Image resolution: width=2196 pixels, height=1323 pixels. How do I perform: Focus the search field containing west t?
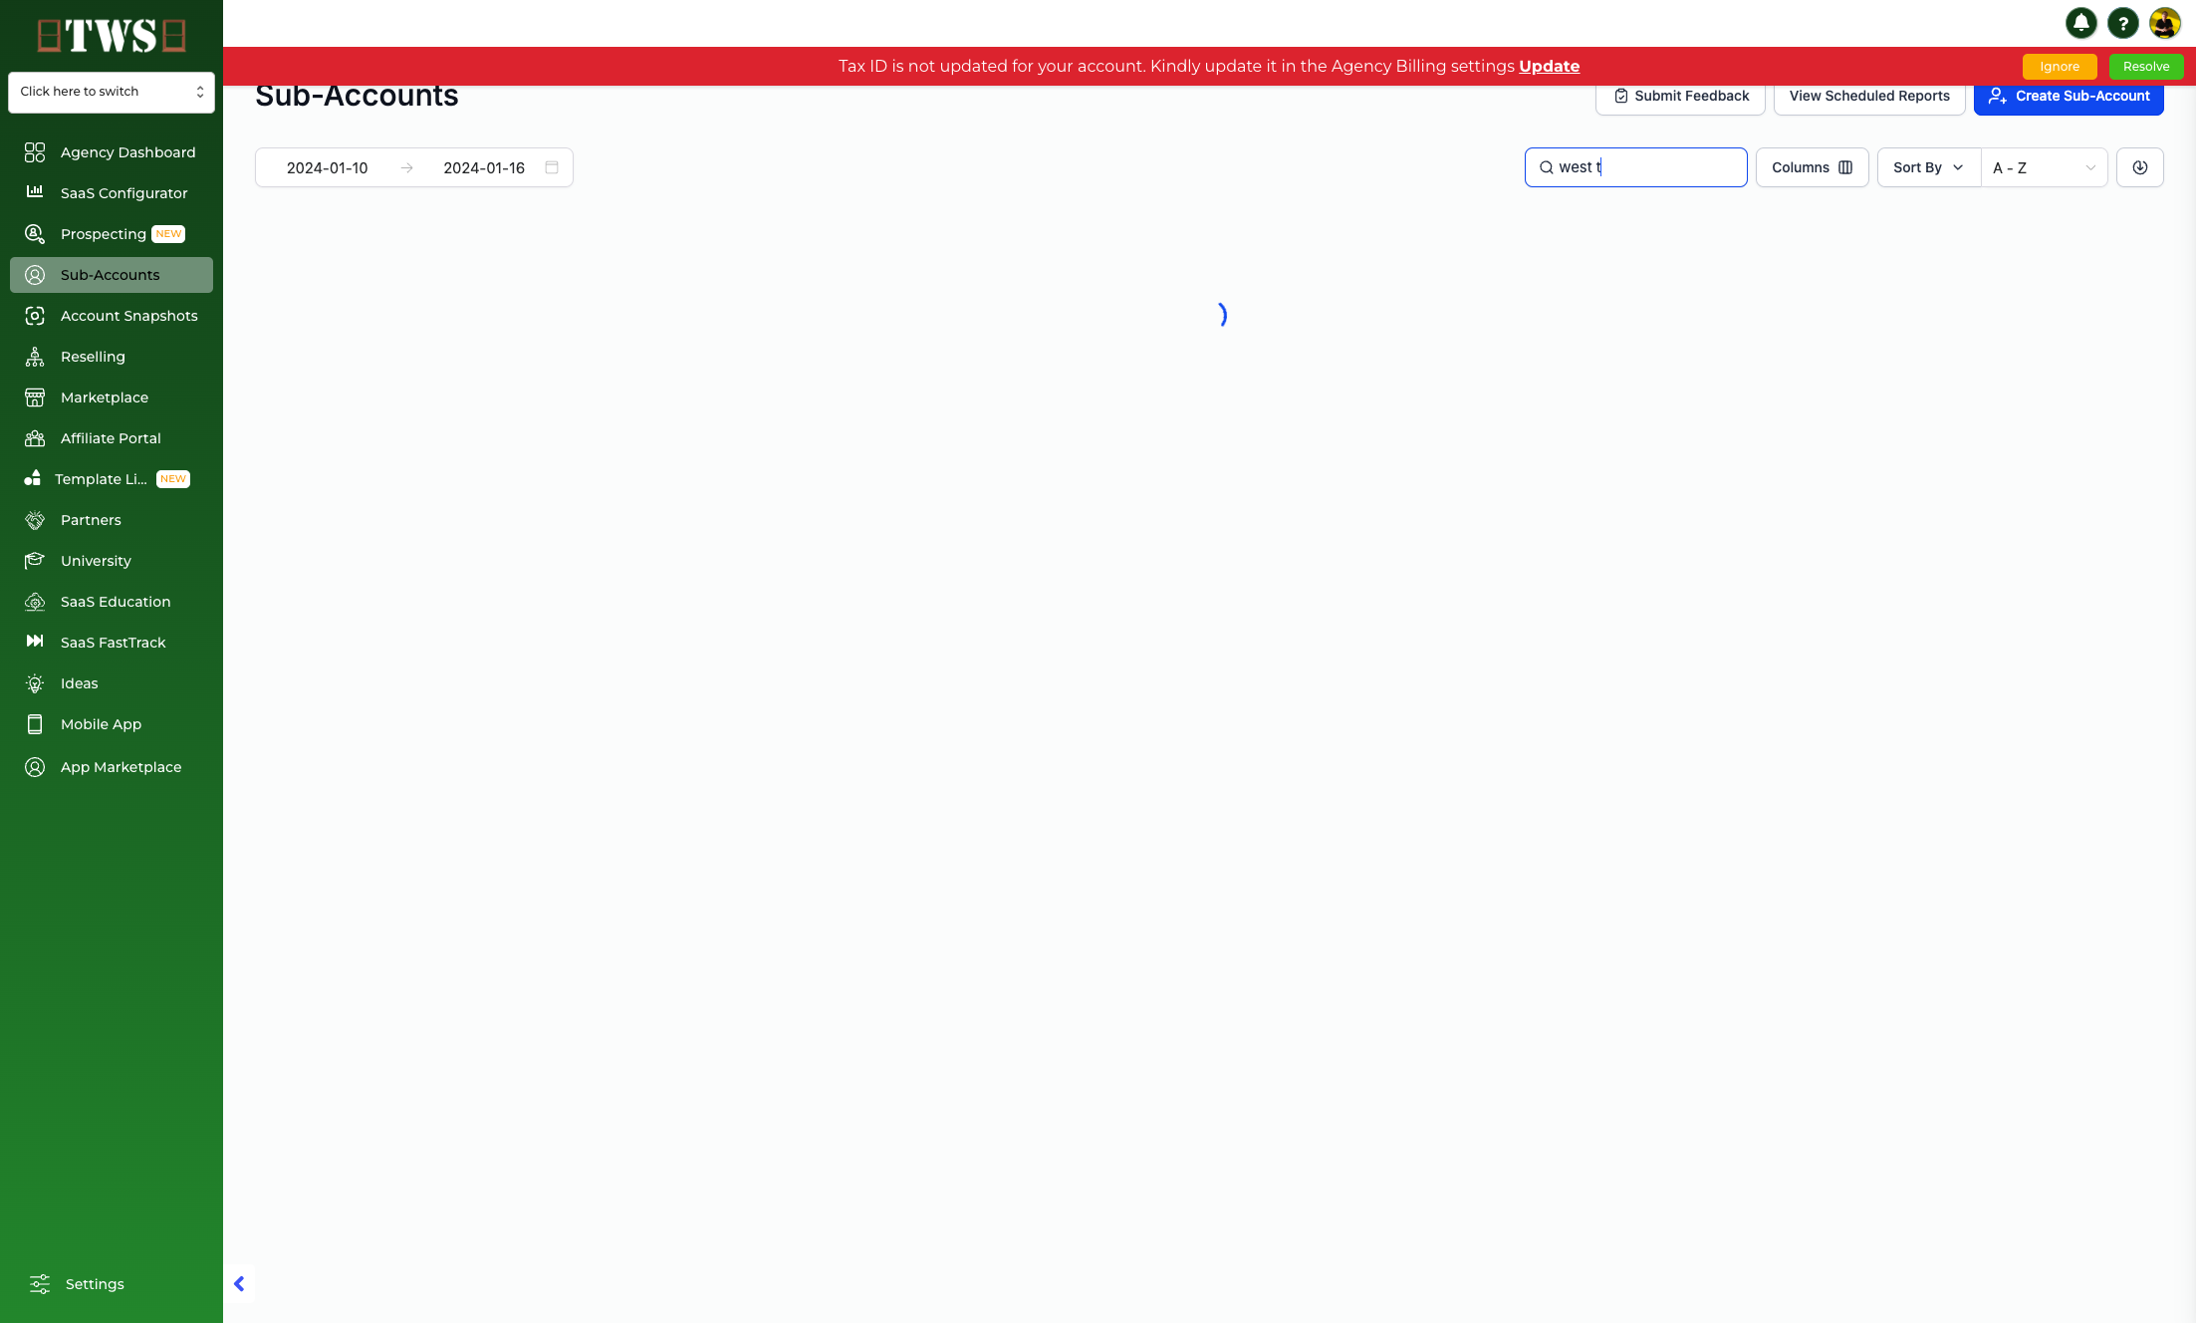[x=1635, y=167]
